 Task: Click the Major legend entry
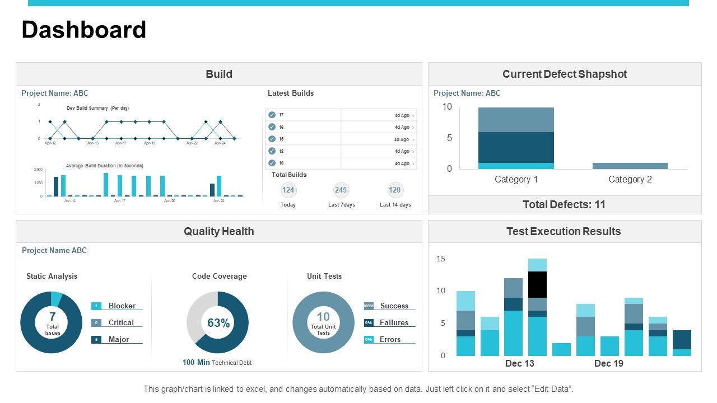tap(117, 340)
